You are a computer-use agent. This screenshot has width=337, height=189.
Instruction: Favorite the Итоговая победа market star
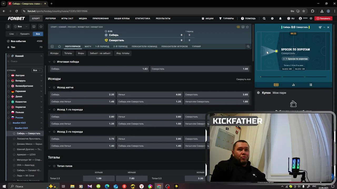54,62
